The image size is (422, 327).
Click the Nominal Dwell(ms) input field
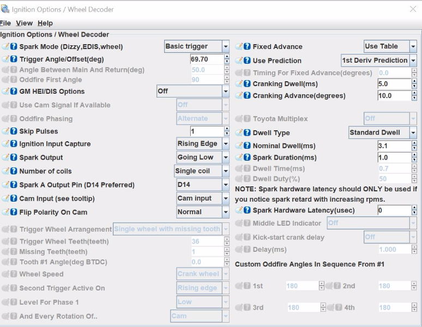(393, 146)
